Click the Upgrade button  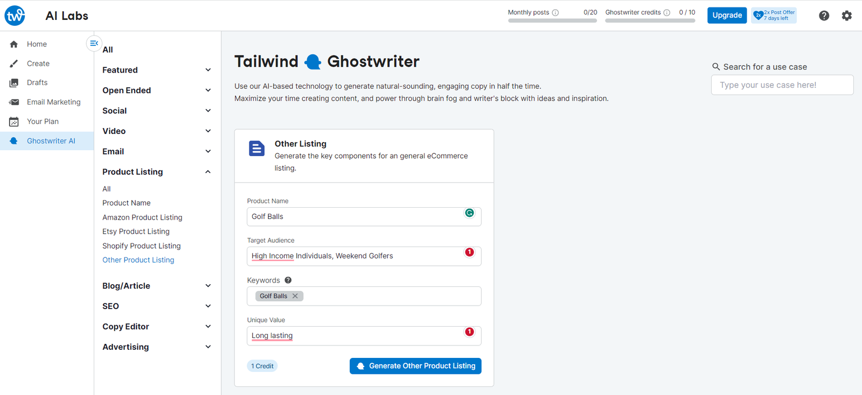click(x=727, y=15)
